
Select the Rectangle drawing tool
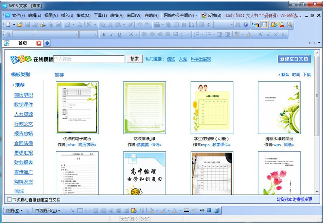(80, 210)
